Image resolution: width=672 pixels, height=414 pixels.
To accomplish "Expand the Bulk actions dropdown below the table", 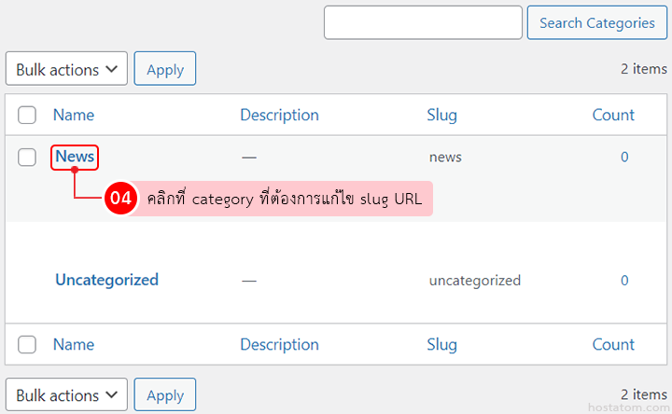I will 66,395.
